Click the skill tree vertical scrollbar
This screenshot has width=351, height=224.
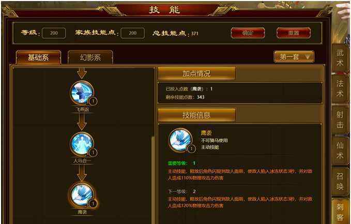[x=154, y=179]
